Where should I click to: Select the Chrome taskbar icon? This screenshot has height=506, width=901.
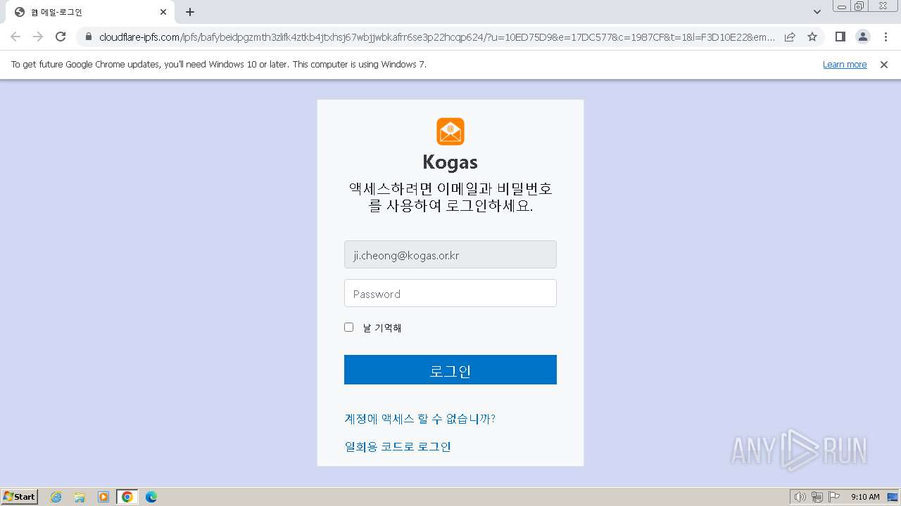tap(127, 497)
